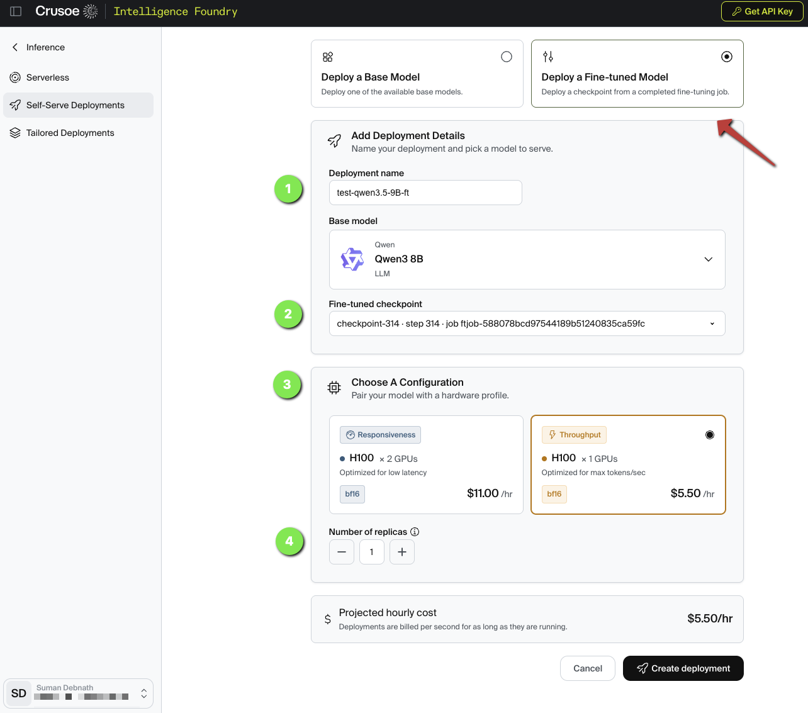Toggle the sidebar panel icon
The width and height of the screenshot is (808, 713).
coord(16,11)
